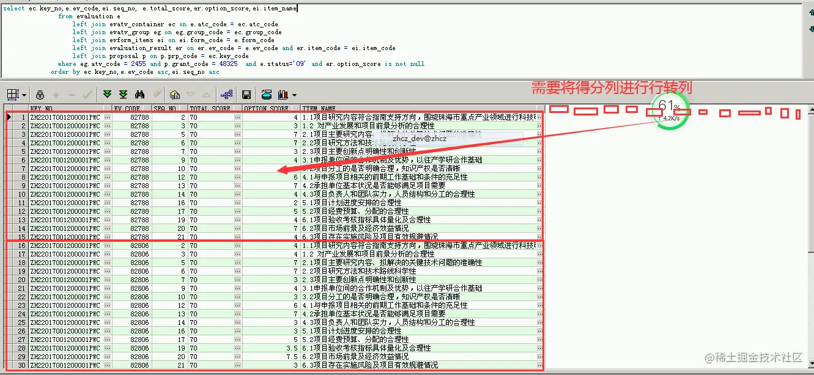The width and height of the screenshot is (814, 375).
Task: Sort by the ITEM_NAME column header
Action: [x=421, y=109]
